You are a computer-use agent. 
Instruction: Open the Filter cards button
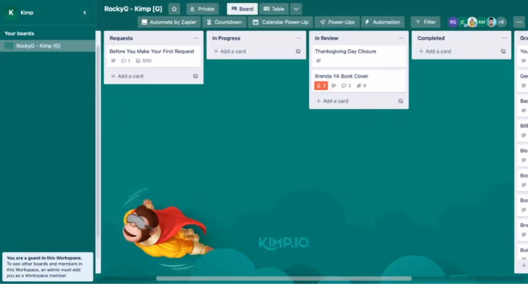[426, 22]
